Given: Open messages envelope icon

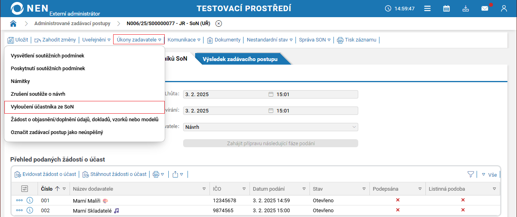Looking at the screenshot, I should coord(485,8).
